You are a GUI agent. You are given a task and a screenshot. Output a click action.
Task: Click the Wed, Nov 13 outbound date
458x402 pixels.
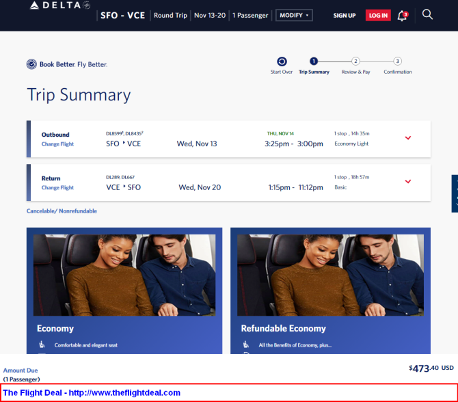coord(197,144)
